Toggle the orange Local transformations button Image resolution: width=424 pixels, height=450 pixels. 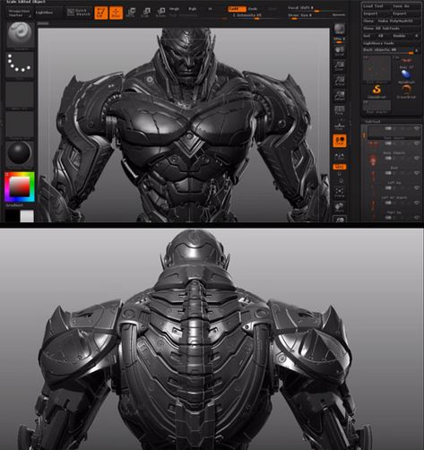click(x=340, y=141)
